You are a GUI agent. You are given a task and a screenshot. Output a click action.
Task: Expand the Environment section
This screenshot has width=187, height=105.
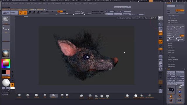[x=172, y=64]
